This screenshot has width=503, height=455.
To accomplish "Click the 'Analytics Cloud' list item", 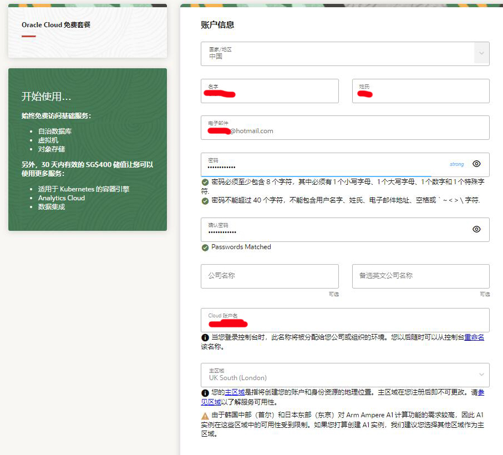I will 62,198.
